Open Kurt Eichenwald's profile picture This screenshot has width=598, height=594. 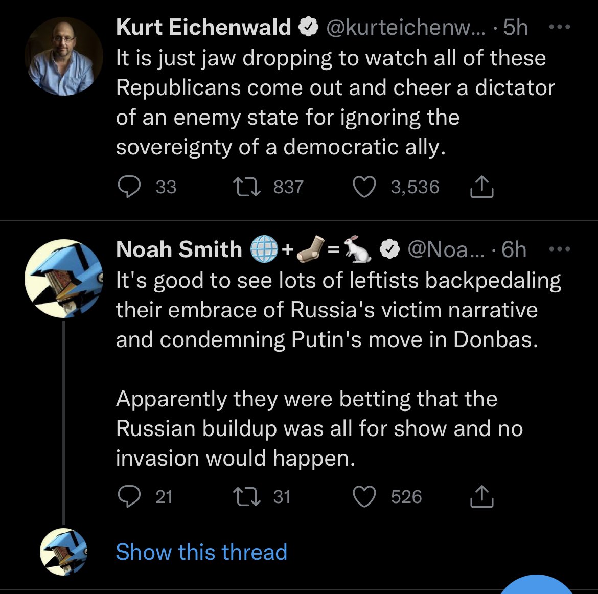pyautogui.click(x=64, y=56)
